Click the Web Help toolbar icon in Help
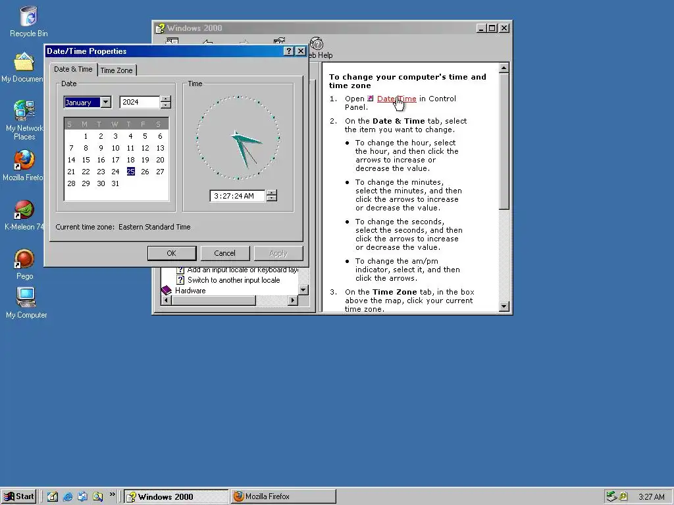The height and width of the screenshot is (505, 674). [x=317, y=44]
